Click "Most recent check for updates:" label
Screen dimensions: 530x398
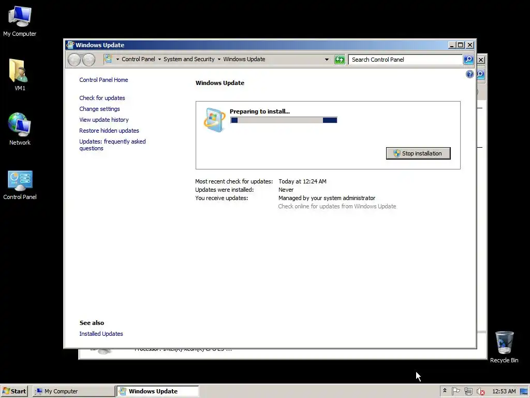click(x=234, y=181)
